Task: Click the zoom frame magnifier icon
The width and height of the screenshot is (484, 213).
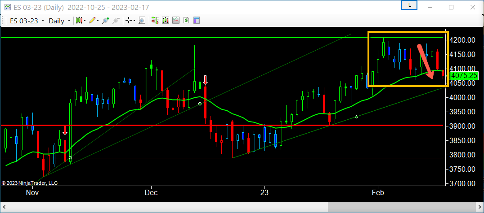Action: (142, 21)
